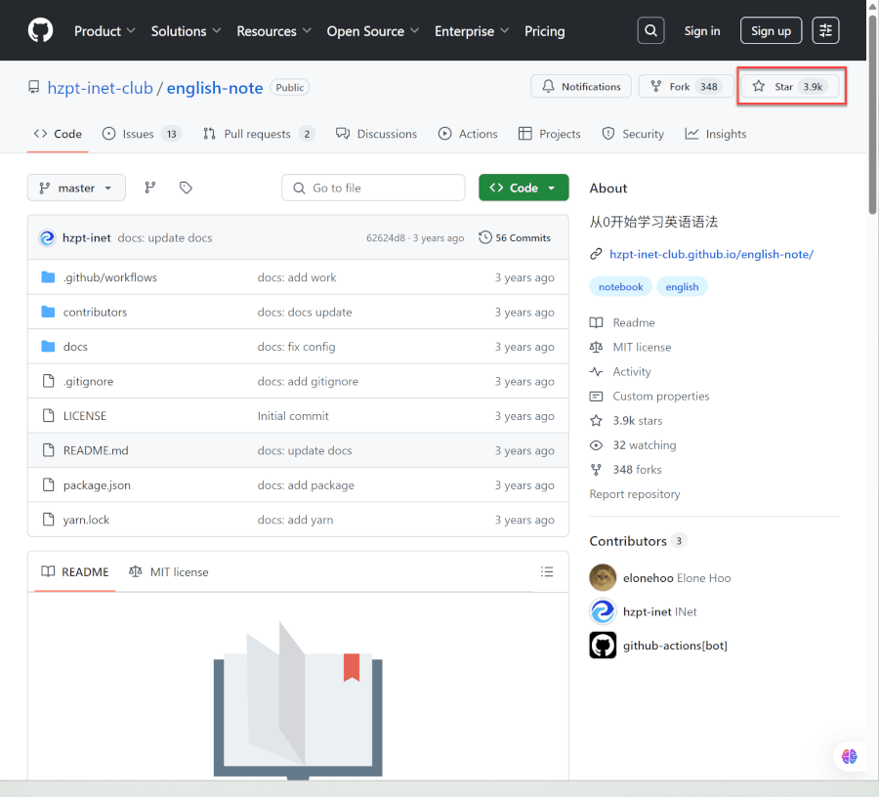Open the hzpt-inet-club owner link
879x797 pixels.
point(100,88)
